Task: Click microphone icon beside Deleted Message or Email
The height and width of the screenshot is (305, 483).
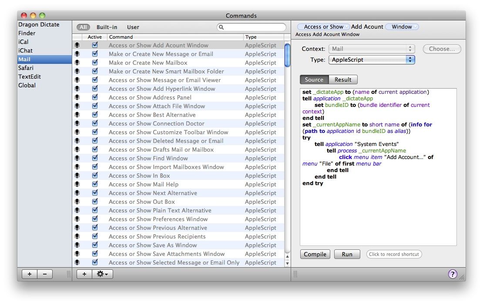Action: click(77, 141)
